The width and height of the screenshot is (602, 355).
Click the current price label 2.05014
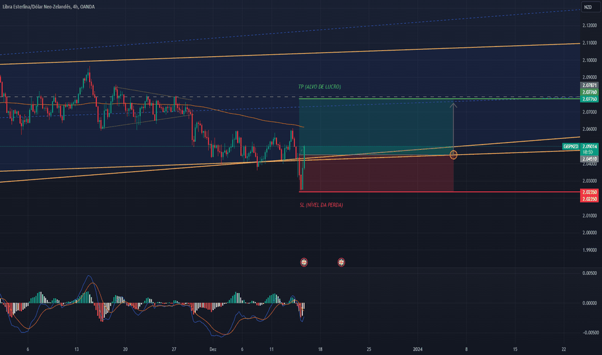590,147
